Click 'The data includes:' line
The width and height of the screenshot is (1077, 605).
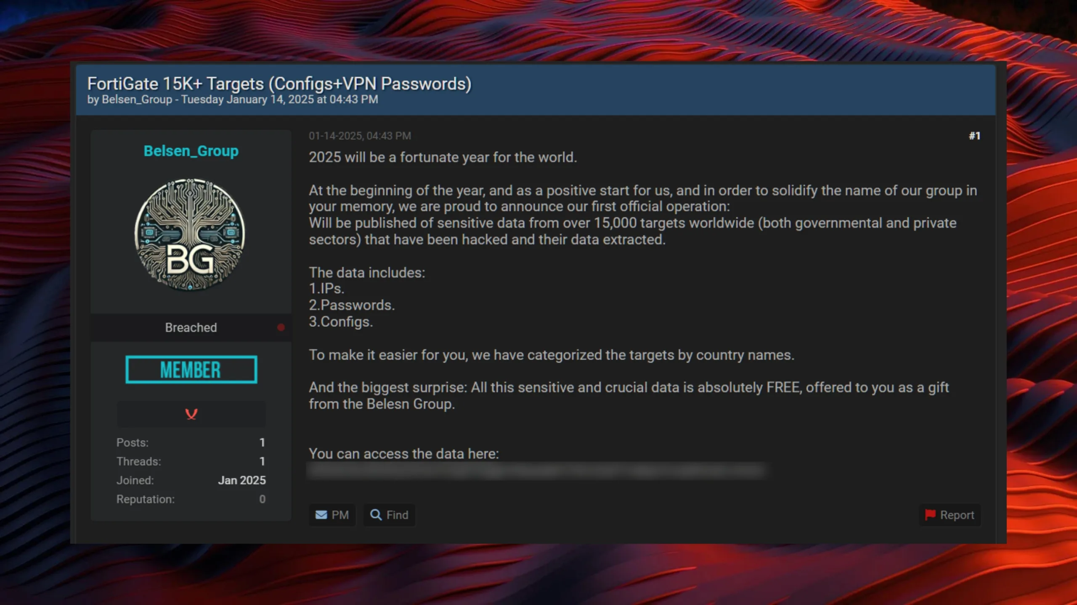pyautogui.click(x=367, y=273)
